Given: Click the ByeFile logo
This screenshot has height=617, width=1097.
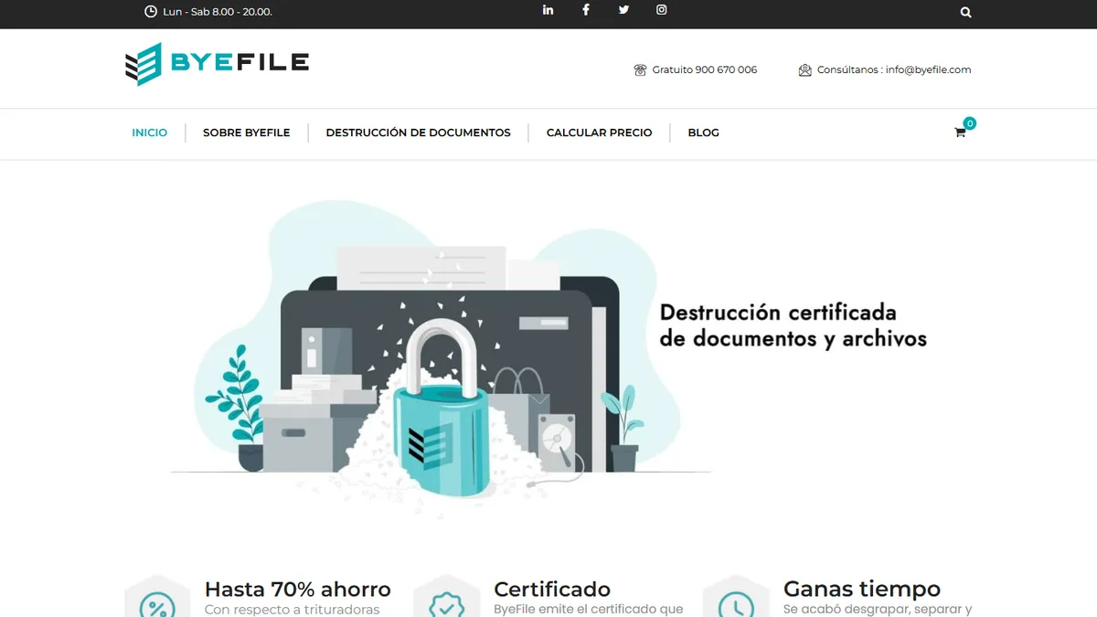Looking at the screenshot, I should coord(217,64).
